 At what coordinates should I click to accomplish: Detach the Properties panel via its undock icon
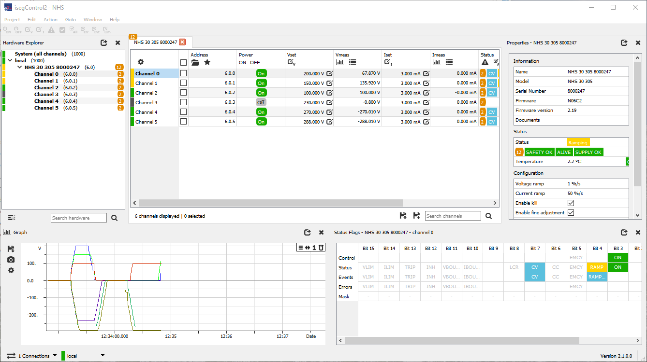pyautogui.click(x=624, y=42)
